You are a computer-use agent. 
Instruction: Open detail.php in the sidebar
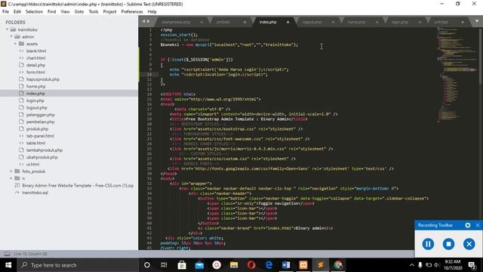point(35,65)
